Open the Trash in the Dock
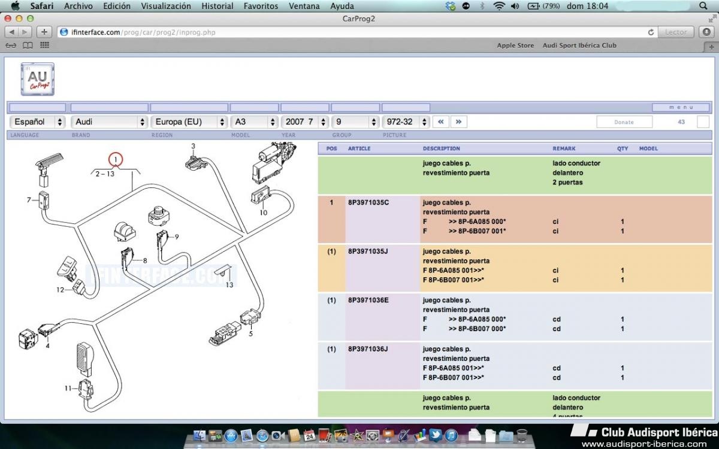Screen dimensions: 719x449 click(x=522, y=435)
